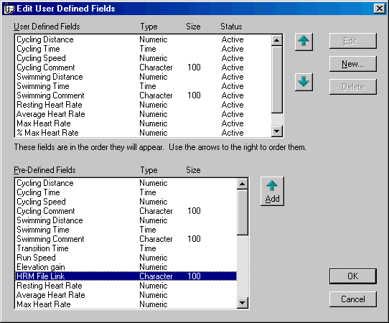Image resolution: width=389 pixels, height=323 pixels.
Task: Select Swimming Time in User Defined Fields
Action: (x=144, y=86)
